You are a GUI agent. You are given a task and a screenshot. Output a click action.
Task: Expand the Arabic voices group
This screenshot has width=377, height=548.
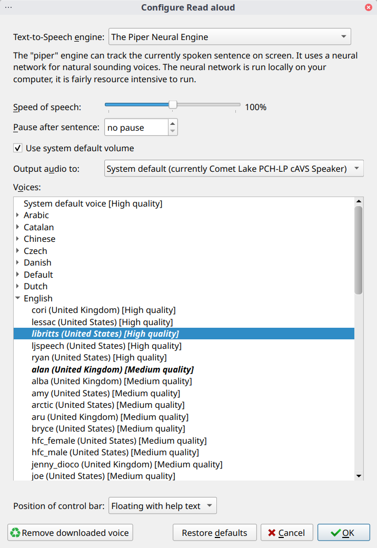17,215
